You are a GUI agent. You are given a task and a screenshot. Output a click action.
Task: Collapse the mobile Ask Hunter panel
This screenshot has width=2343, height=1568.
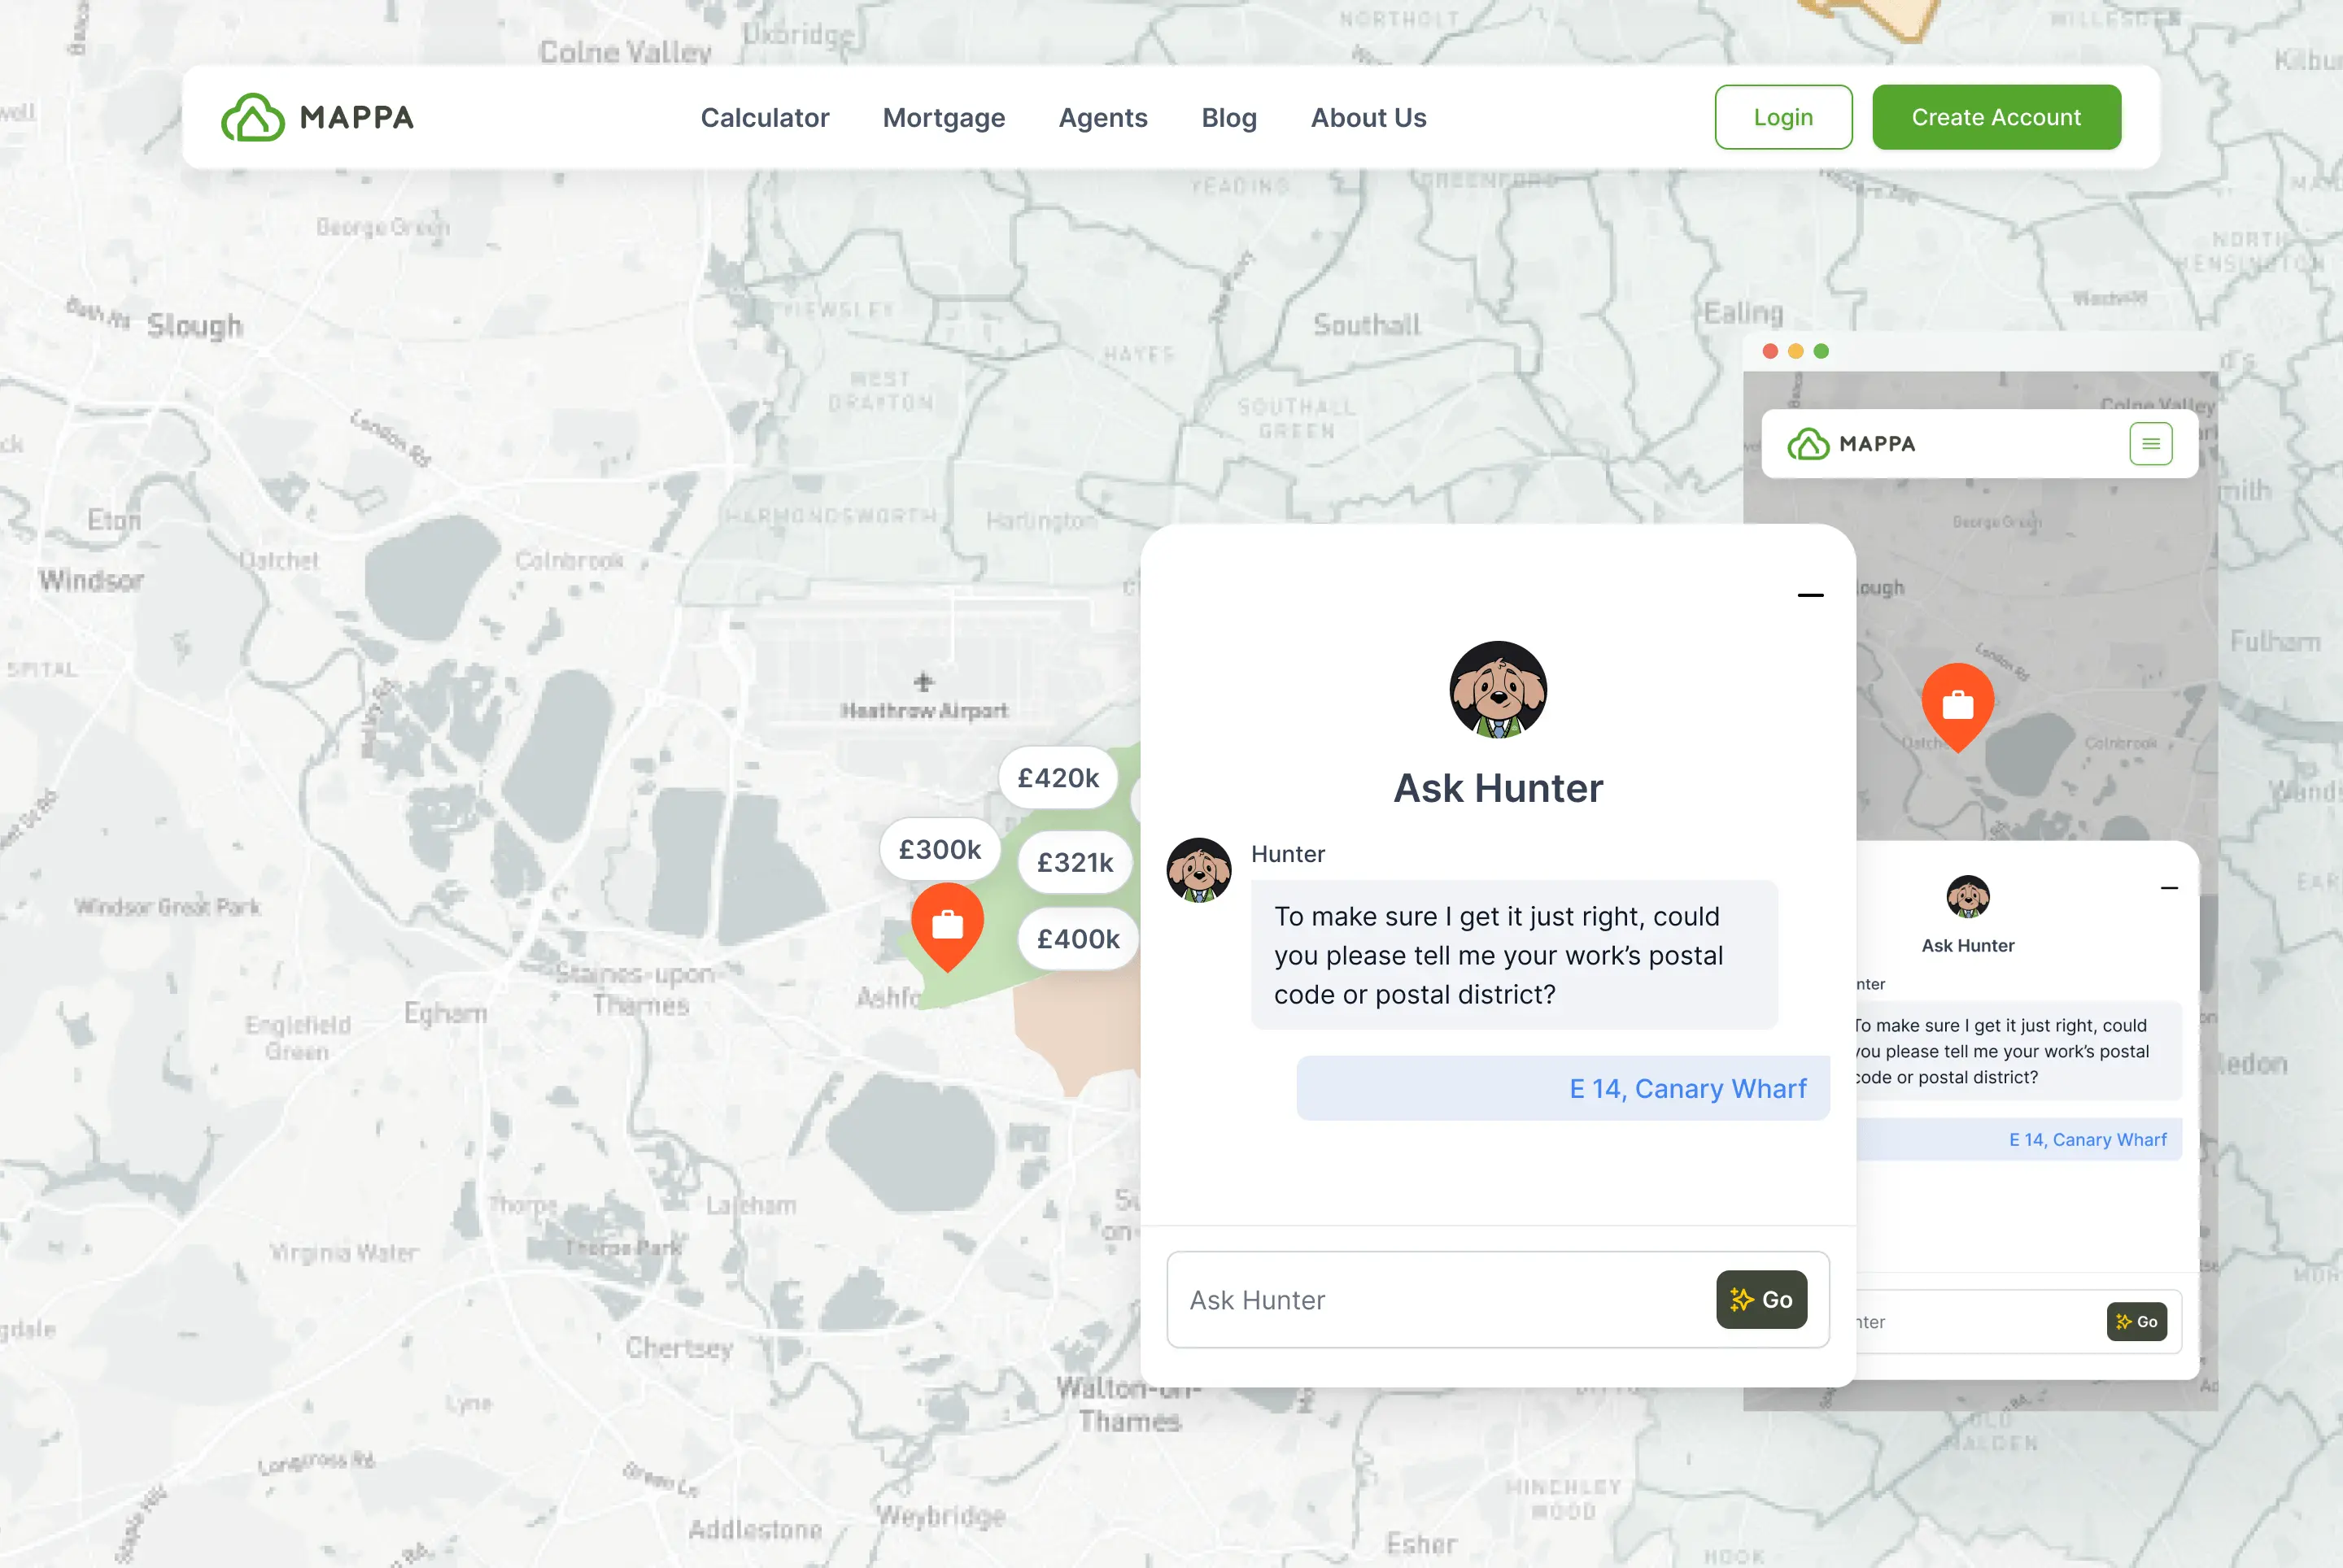[x=2169, y=888]
